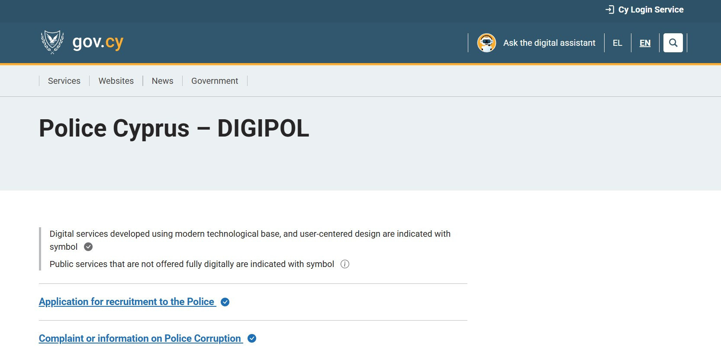
Task: Click the 'Ask the digital assistant' link
Action: click(x=549, y=43)
